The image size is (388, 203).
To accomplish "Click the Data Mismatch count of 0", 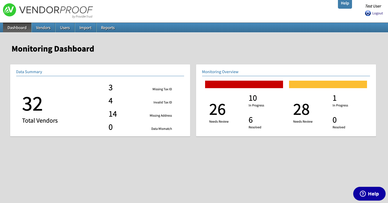I will tap(111, 127).
